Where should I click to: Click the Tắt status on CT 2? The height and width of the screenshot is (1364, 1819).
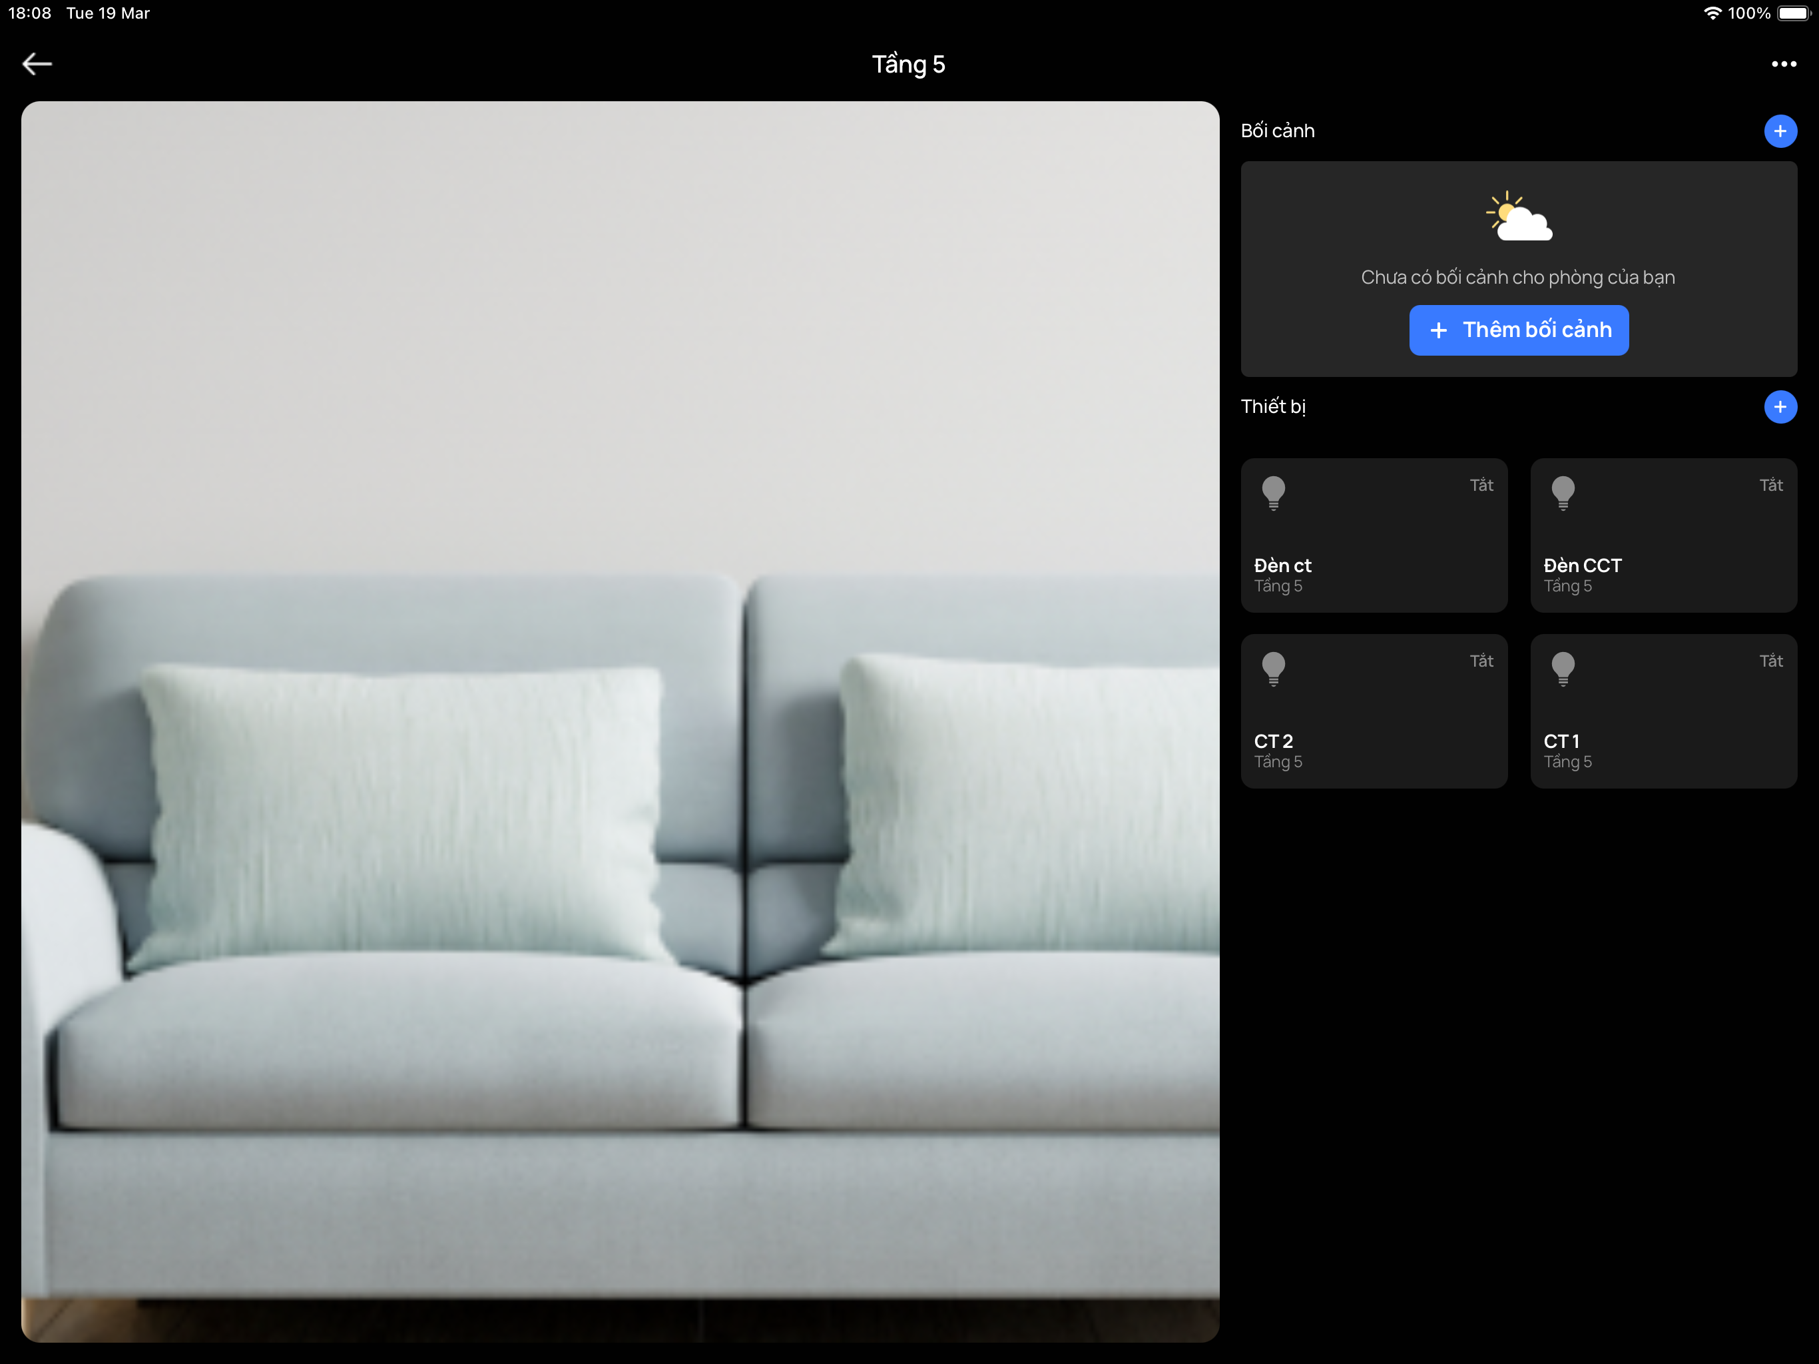click(1481, 661)
